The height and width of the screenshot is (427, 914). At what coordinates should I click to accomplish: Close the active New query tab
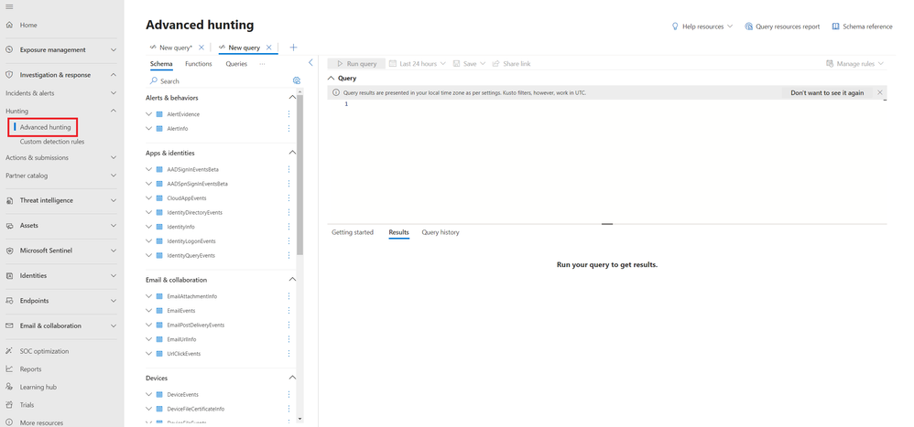tap(268, 48)
